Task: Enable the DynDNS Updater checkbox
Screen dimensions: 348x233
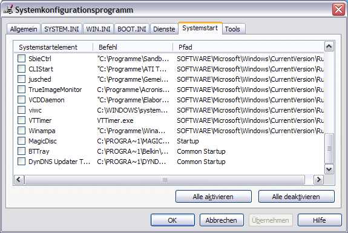Action: click(x=22, y=162)
